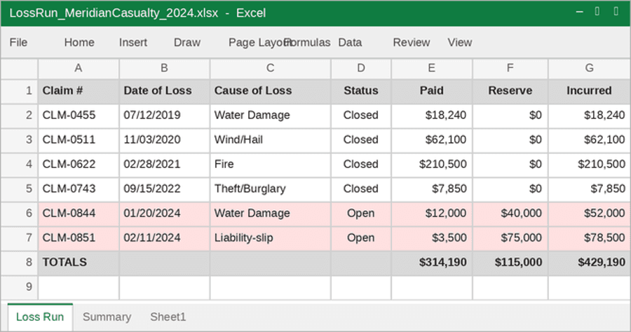
Task: Select column A header
Action: [x=79, y=69]
